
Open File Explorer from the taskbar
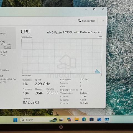tap(76, 120)
